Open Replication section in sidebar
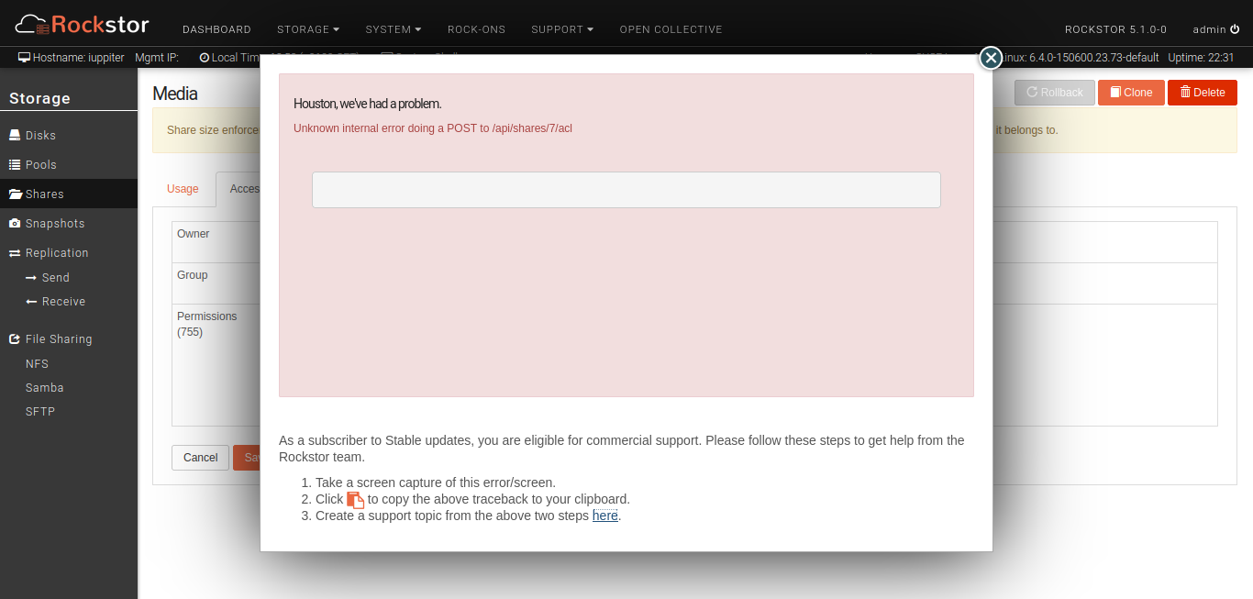Screen dimensions: 1253x599 tap(56, 253)
